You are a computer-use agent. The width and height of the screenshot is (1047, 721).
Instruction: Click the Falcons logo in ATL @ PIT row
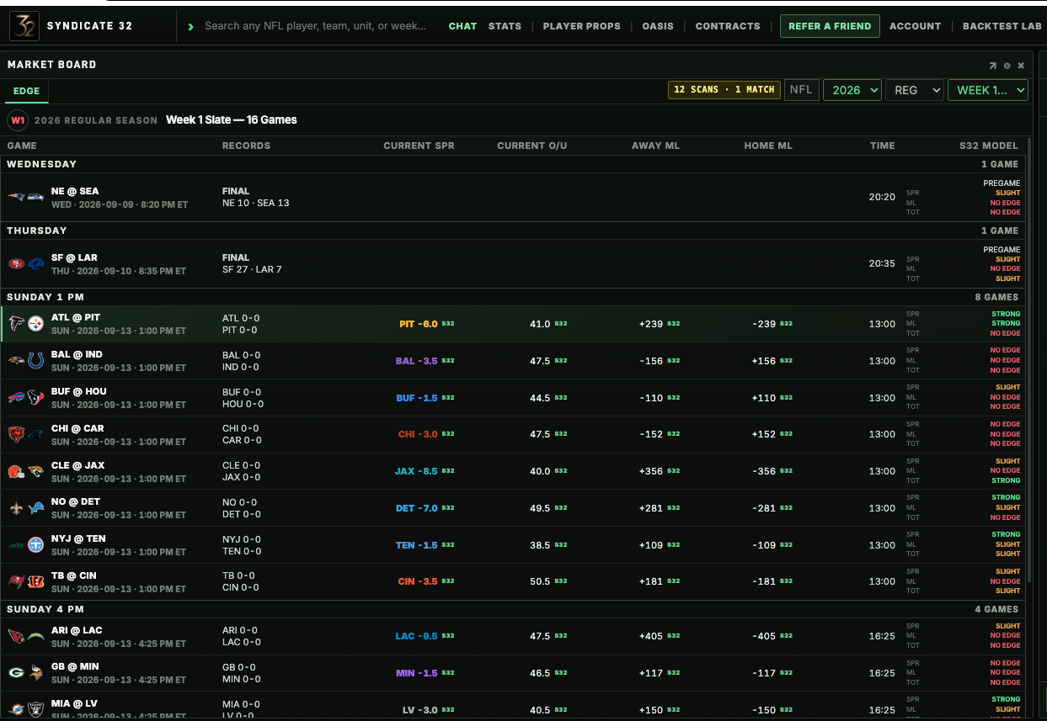pos(16,324)
